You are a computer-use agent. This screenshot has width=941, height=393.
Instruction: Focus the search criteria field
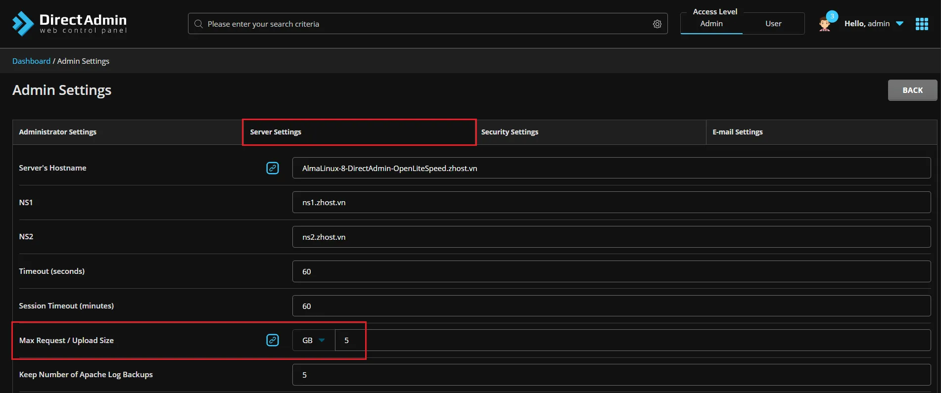pos(428,24)
